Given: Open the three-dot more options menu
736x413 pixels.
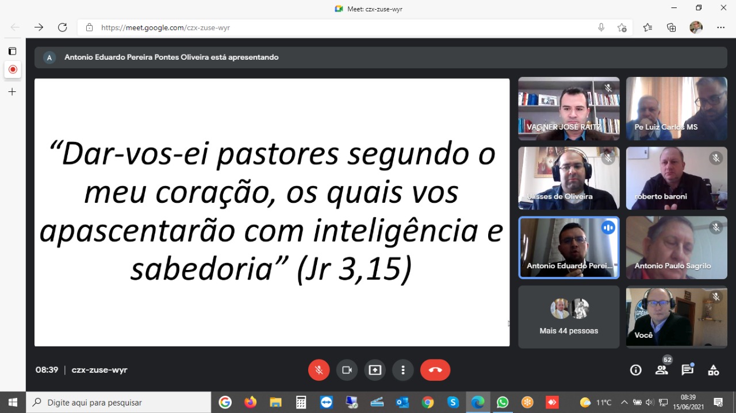Looking at the screenshot, I should [x=403, y=370].
